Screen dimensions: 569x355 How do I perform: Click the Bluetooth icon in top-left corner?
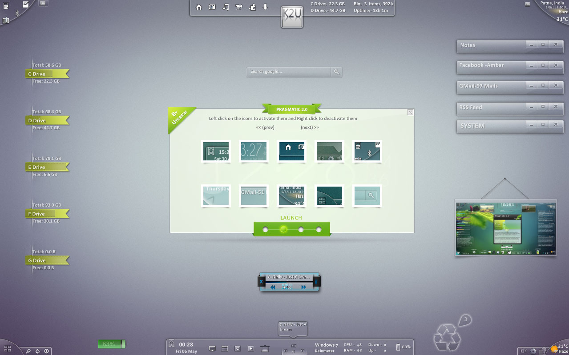click(x=17, y=13)
